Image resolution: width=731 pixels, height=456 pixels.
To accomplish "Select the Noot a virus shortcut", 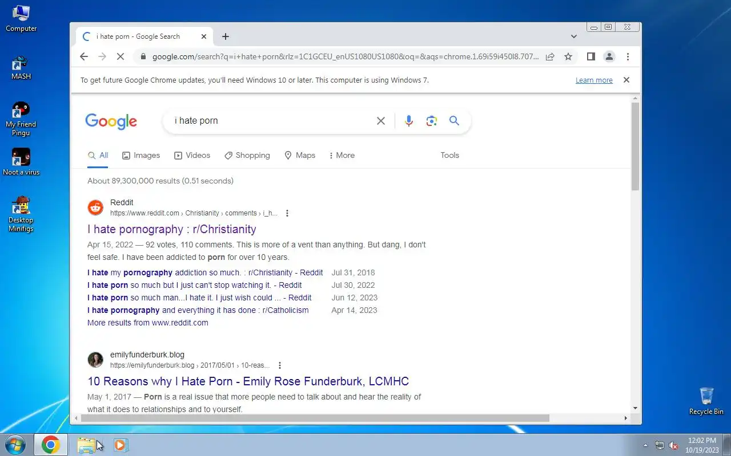I will tap(21, 162).
